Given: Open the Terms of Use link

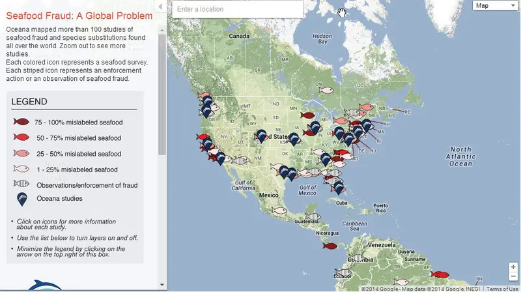Looking at the screenshot, I should pyautogui.click(x=502, y=289).
